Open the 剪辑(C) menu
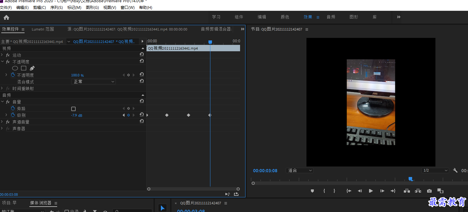468x212 pixels. (x=40, y=8)
